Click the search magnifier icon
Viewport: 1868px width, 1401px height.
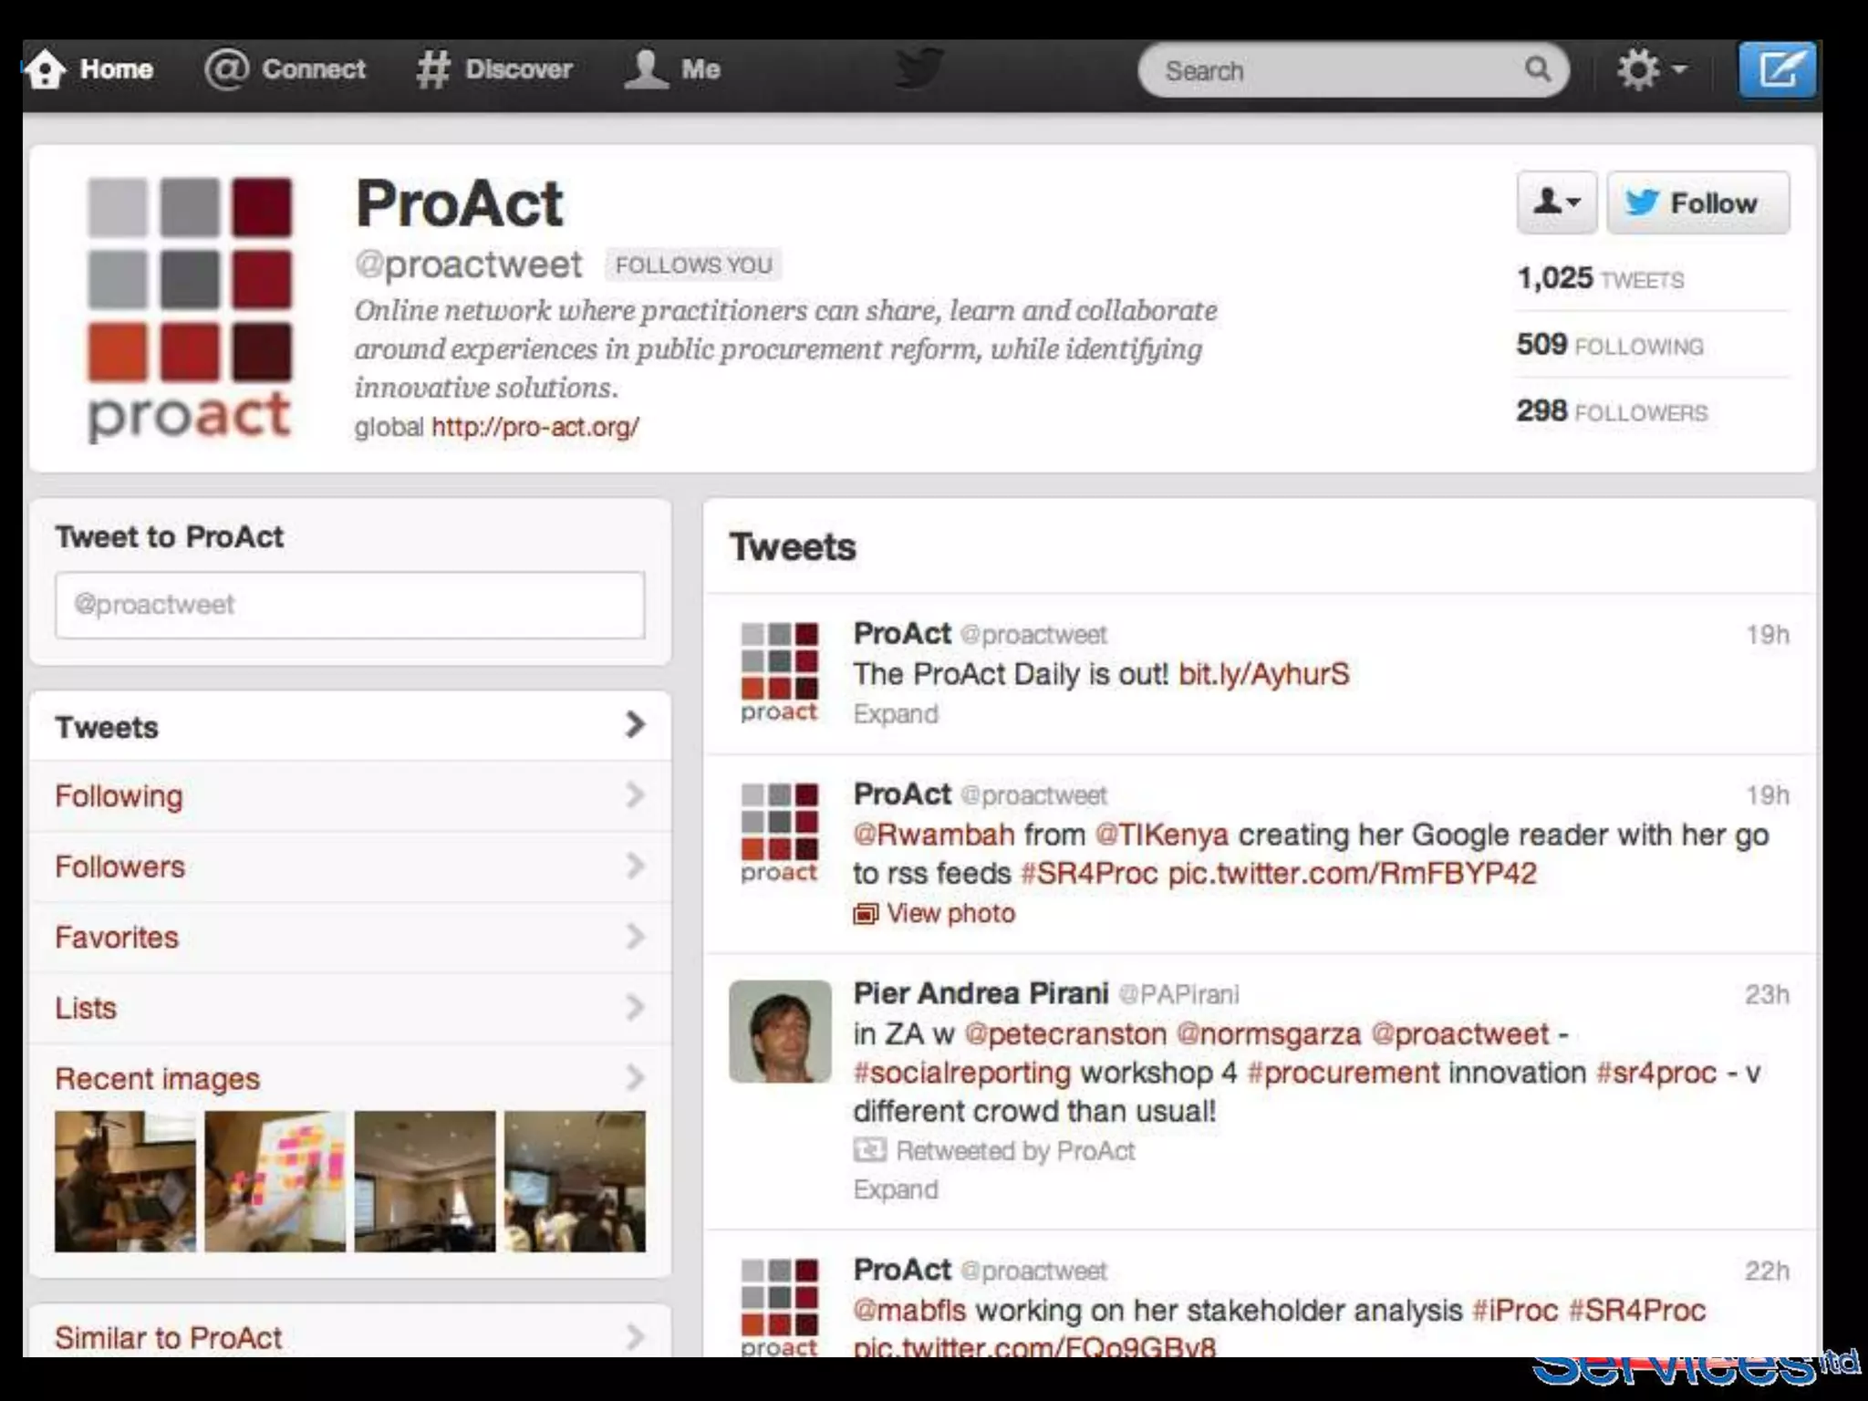tap(1538, 69)
